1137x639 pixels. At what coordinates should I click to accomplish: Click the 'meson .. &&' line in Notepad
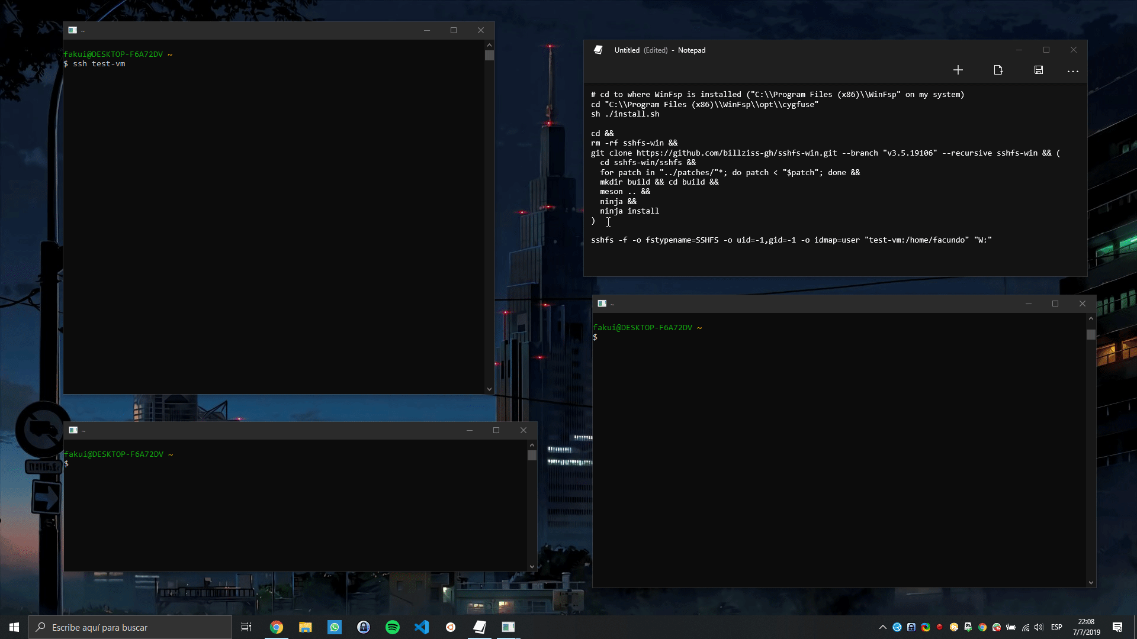(625, 192)
